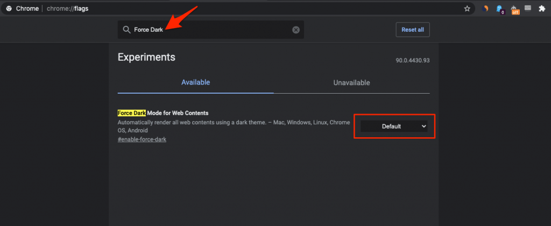Open the Extensions puzzle piece menu

coord(542,9)
